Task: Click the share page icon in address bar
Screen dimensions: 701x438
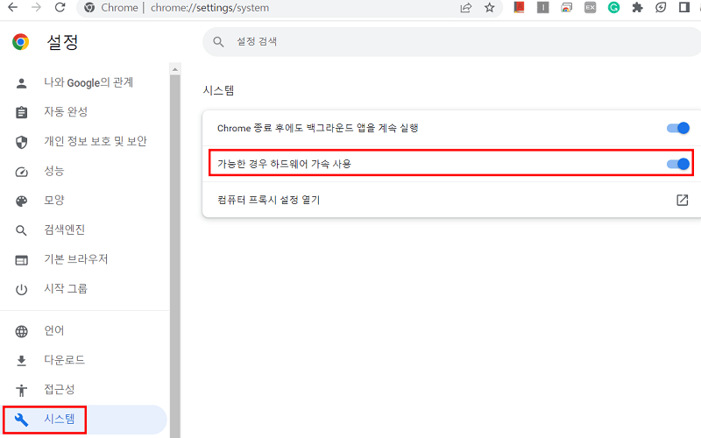Action: 466,8
